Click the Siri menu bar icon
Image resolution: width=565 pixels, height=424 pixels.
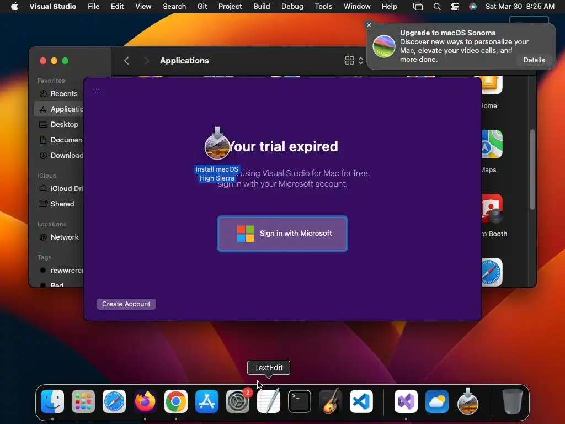coord(473,7)
